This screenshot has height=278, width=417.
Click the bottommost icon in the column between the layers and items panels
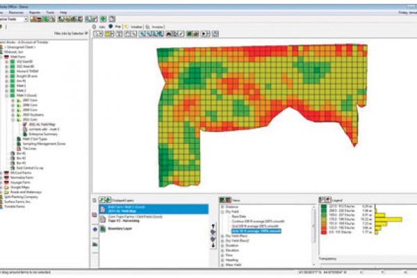pyautogui.click(x=213, y=245)
